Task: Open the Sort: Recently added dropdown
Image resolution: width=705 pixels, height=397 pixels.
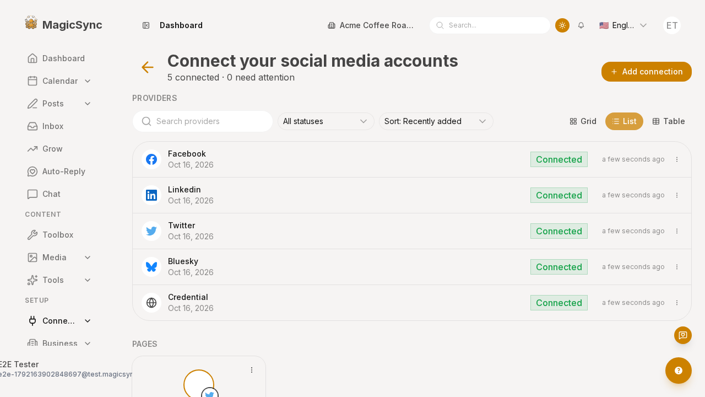Action: point(436,121)
